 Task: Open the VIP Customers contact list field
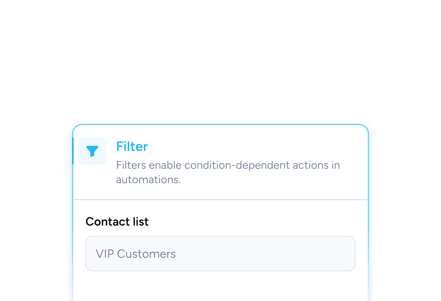click(x=220, y=254)
